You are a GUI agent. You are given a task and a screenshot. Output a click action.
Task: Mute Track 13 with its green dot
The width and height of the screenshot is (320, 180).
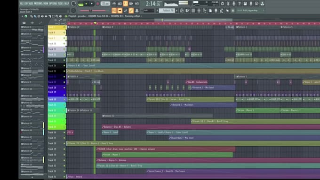click(x=64, y=60)
